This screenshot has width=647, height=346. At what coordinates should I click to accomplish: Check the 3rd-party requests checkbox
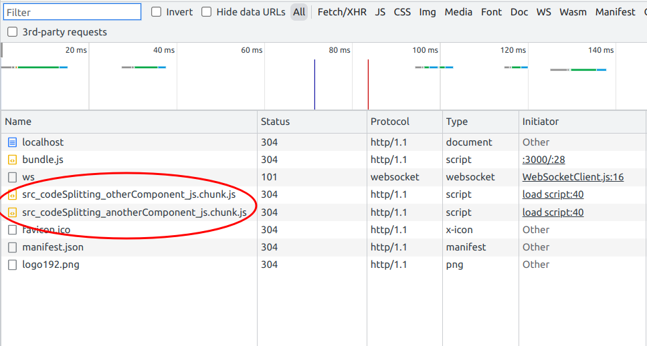pos(13,32)
